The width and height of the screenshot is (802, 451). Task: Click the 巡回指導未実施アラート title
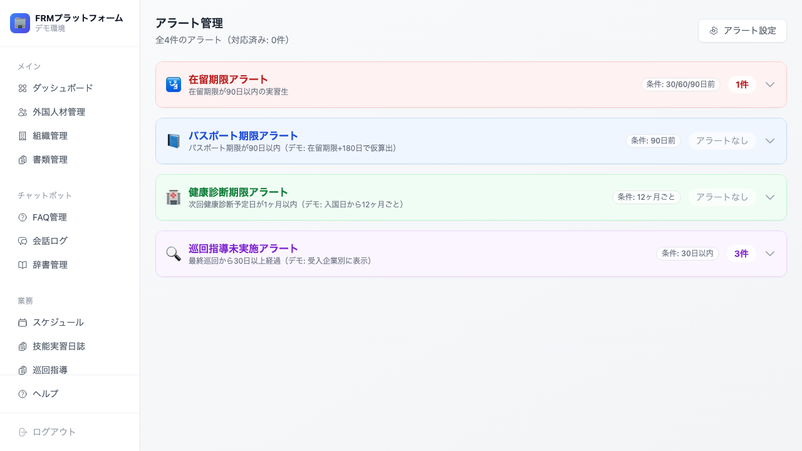pyautogui.click(x=243, y=249)
